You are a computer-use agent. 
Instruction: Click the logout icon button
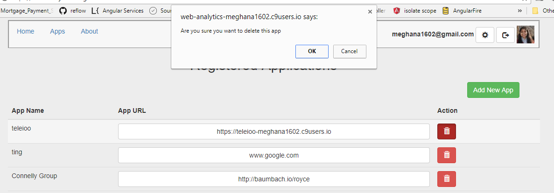[505, 35]
